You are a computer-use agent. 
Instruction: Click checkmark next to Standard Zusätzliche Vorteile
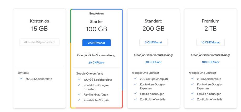(135, 99)
